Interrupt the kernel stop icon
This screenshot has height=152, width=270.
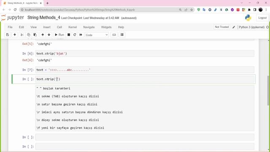coord(69,35)
